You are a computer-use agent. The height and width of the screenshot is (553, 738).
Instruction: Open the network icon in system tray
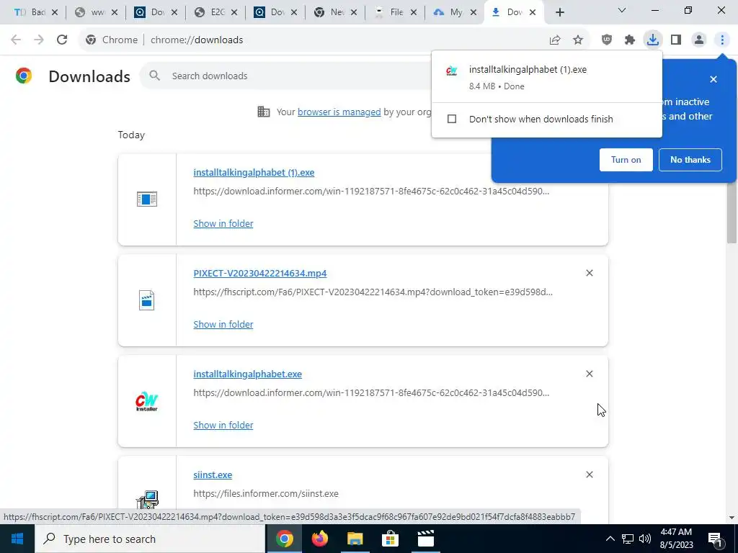click(628, 539)
